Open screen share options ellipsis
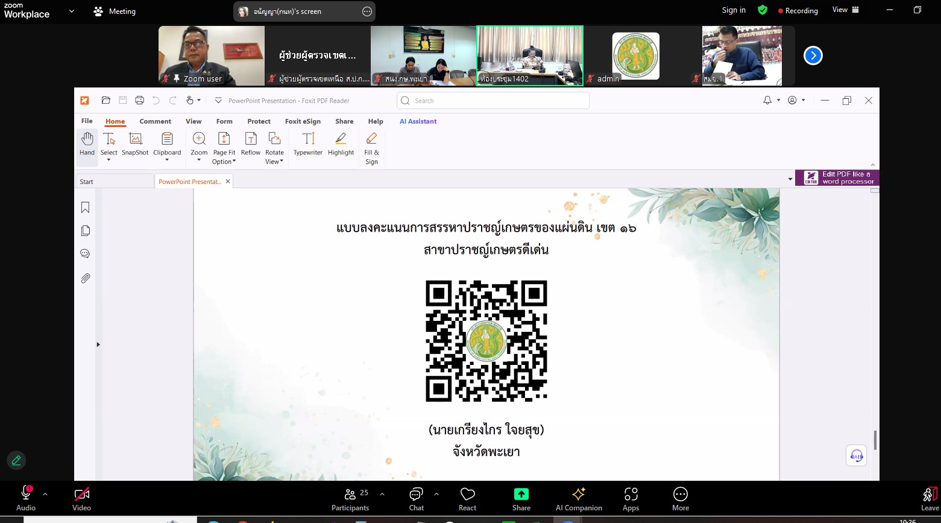This screenshot has height=523, width=941. coord(367,11)
